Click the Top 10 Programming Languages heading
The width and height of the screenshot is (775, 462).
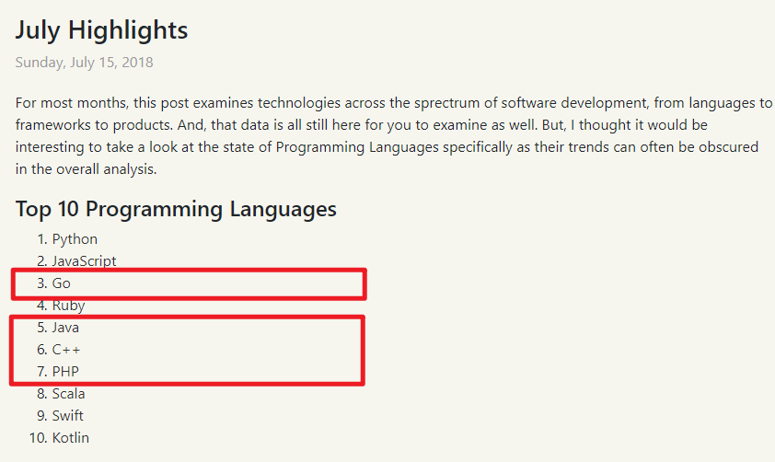tap(176, 209)
